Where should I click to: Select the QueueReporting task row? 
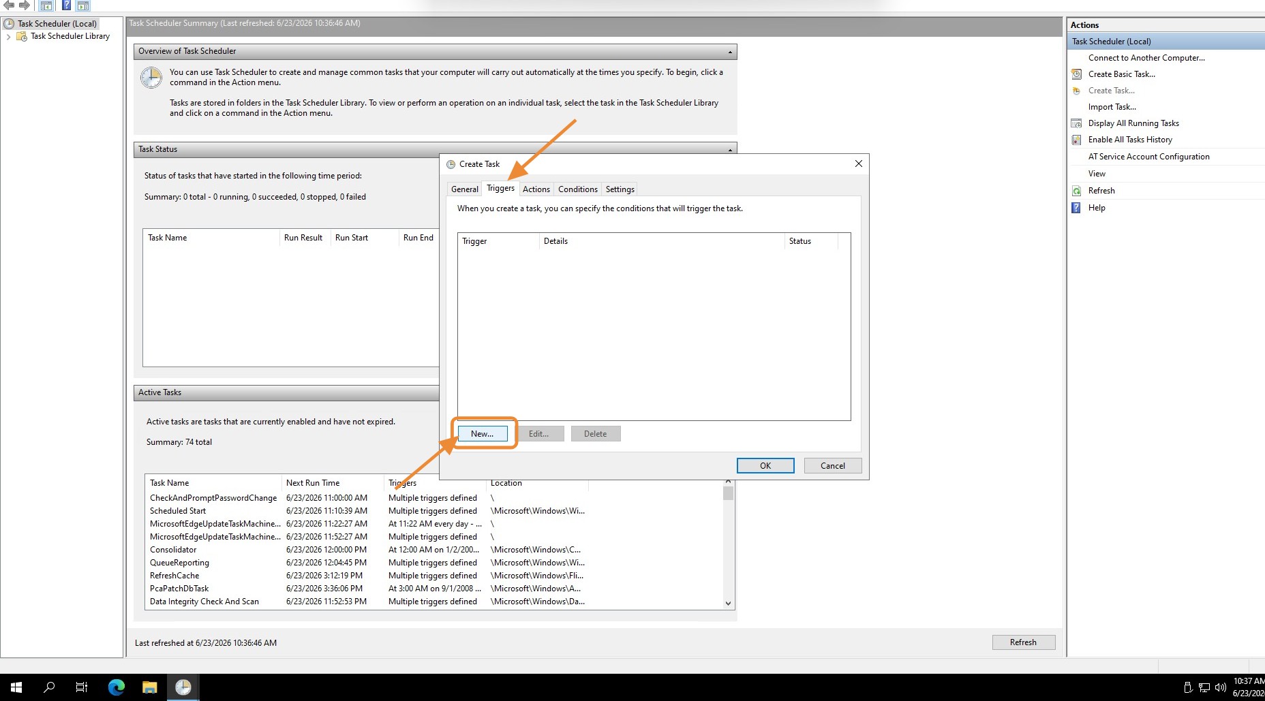pyautogui.click(x=435, y=563)
